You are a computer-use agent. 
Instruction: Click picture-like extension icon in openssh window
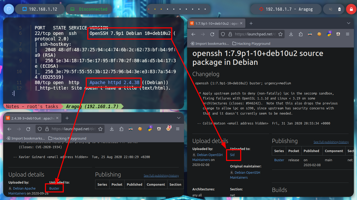tap(338, 34)
